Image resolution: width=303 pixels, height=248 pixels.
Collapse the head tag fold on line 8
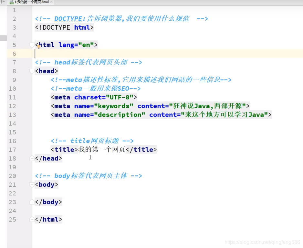[x=32, y=71]
